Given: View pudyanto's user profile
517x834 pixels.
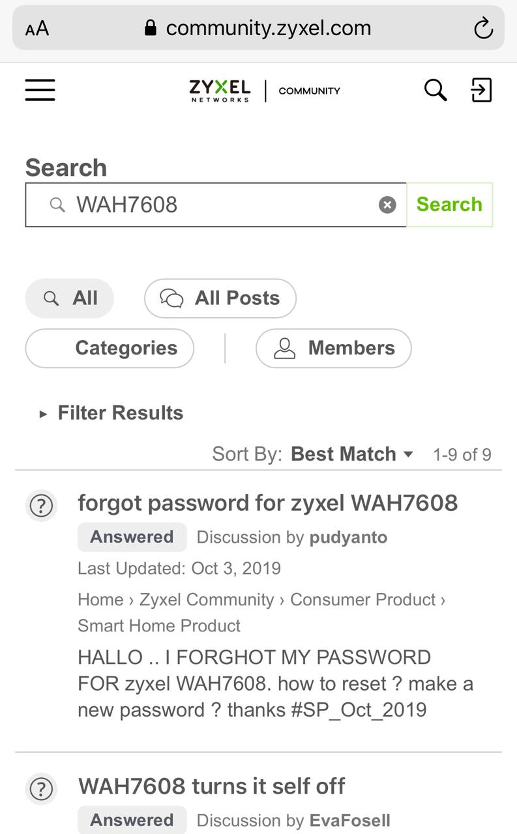Looking at the screenshot, I should tap(348, 538).
